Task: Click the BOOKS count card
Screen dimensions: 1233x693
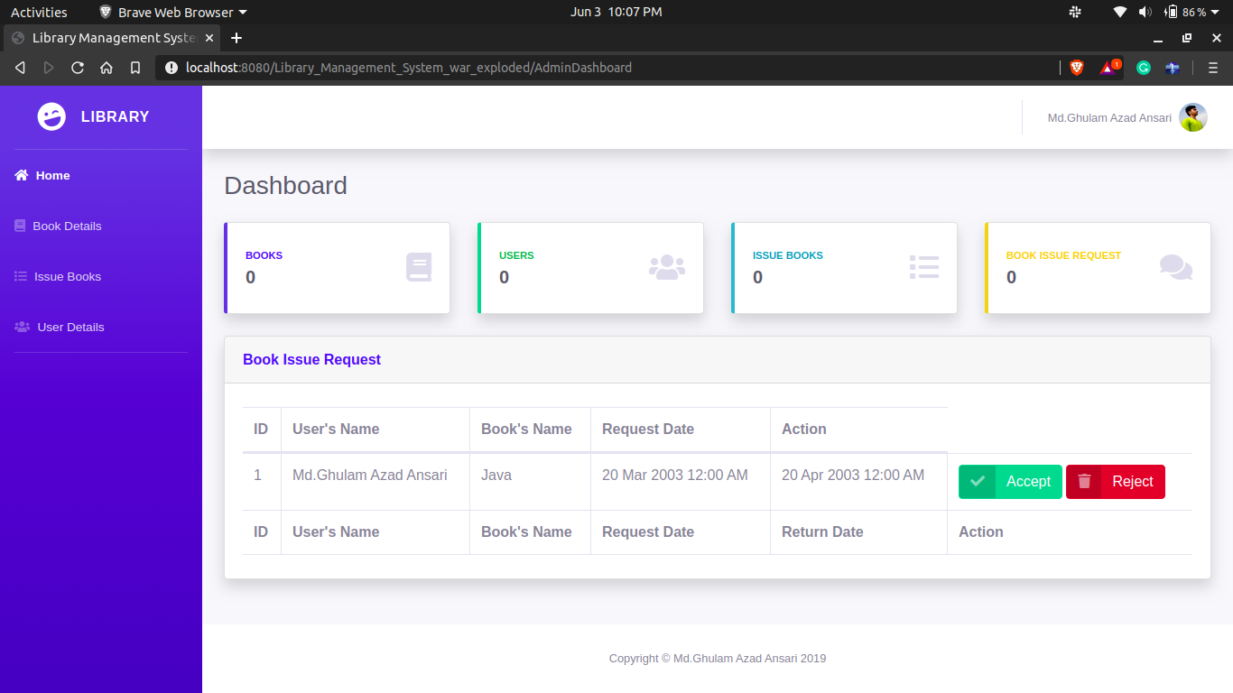Action: point(337,268)
